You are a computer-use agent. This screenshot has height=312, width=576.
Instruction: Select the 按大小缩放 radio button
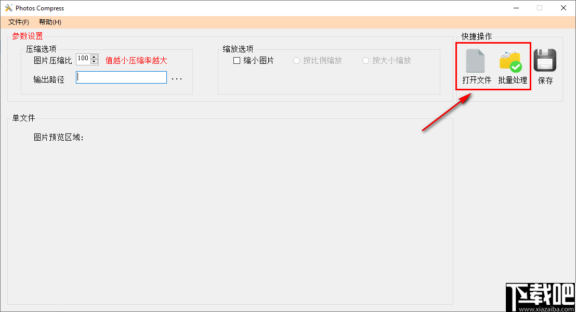coord(366,60)
